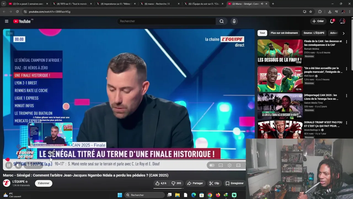Click the search magnifier button on YouTube
Screen dimensions: 353x199
[x=221, y=21]
